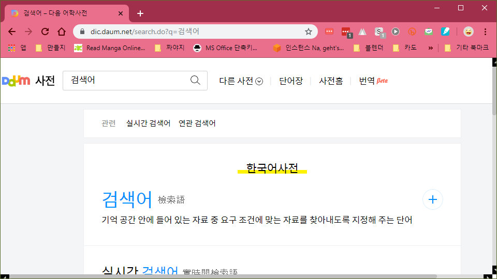Image resolution: width=497 pixels, height=279 pixels.
Task: Open the 기타 북마크 bookmarks folder
Action: pyautogui.click(x=466, y=48)
